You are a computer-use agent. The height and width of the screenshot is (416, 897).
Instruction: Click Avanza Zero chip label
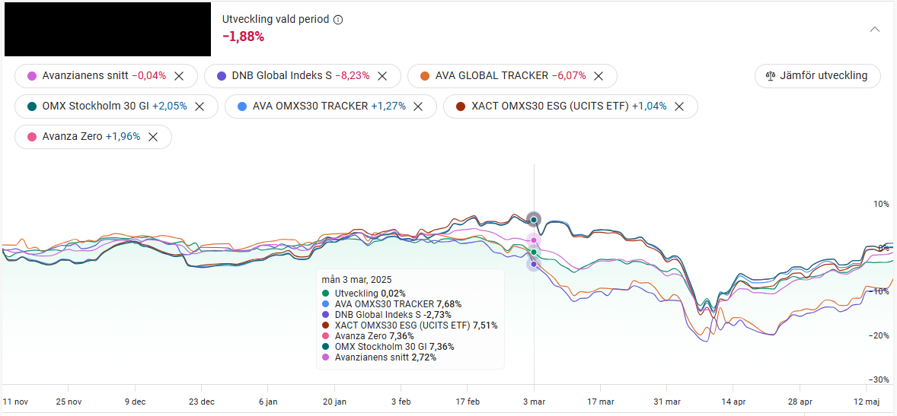click(x=72, y=137)
